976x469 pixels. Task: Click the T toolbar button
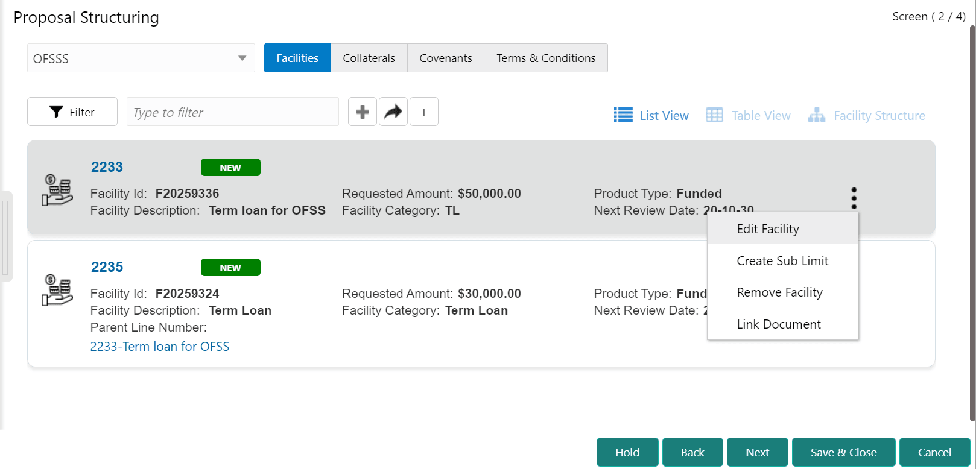tap(424, 112)
